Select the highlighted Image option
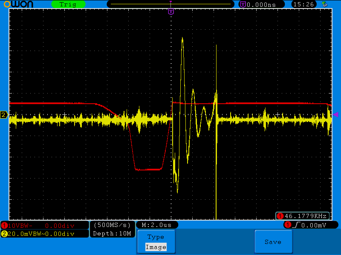 [x=156, y=247]
